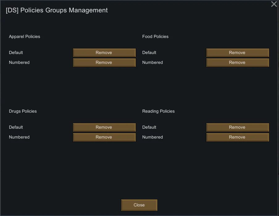Remove the Default group under Reading Policies
This screenshot has width=279, height=216.
click(x=237, y=127)
